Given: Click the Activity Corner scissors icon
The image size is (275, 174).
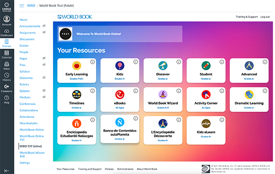Looking at the screenshot, I should (x=206, y=95).
